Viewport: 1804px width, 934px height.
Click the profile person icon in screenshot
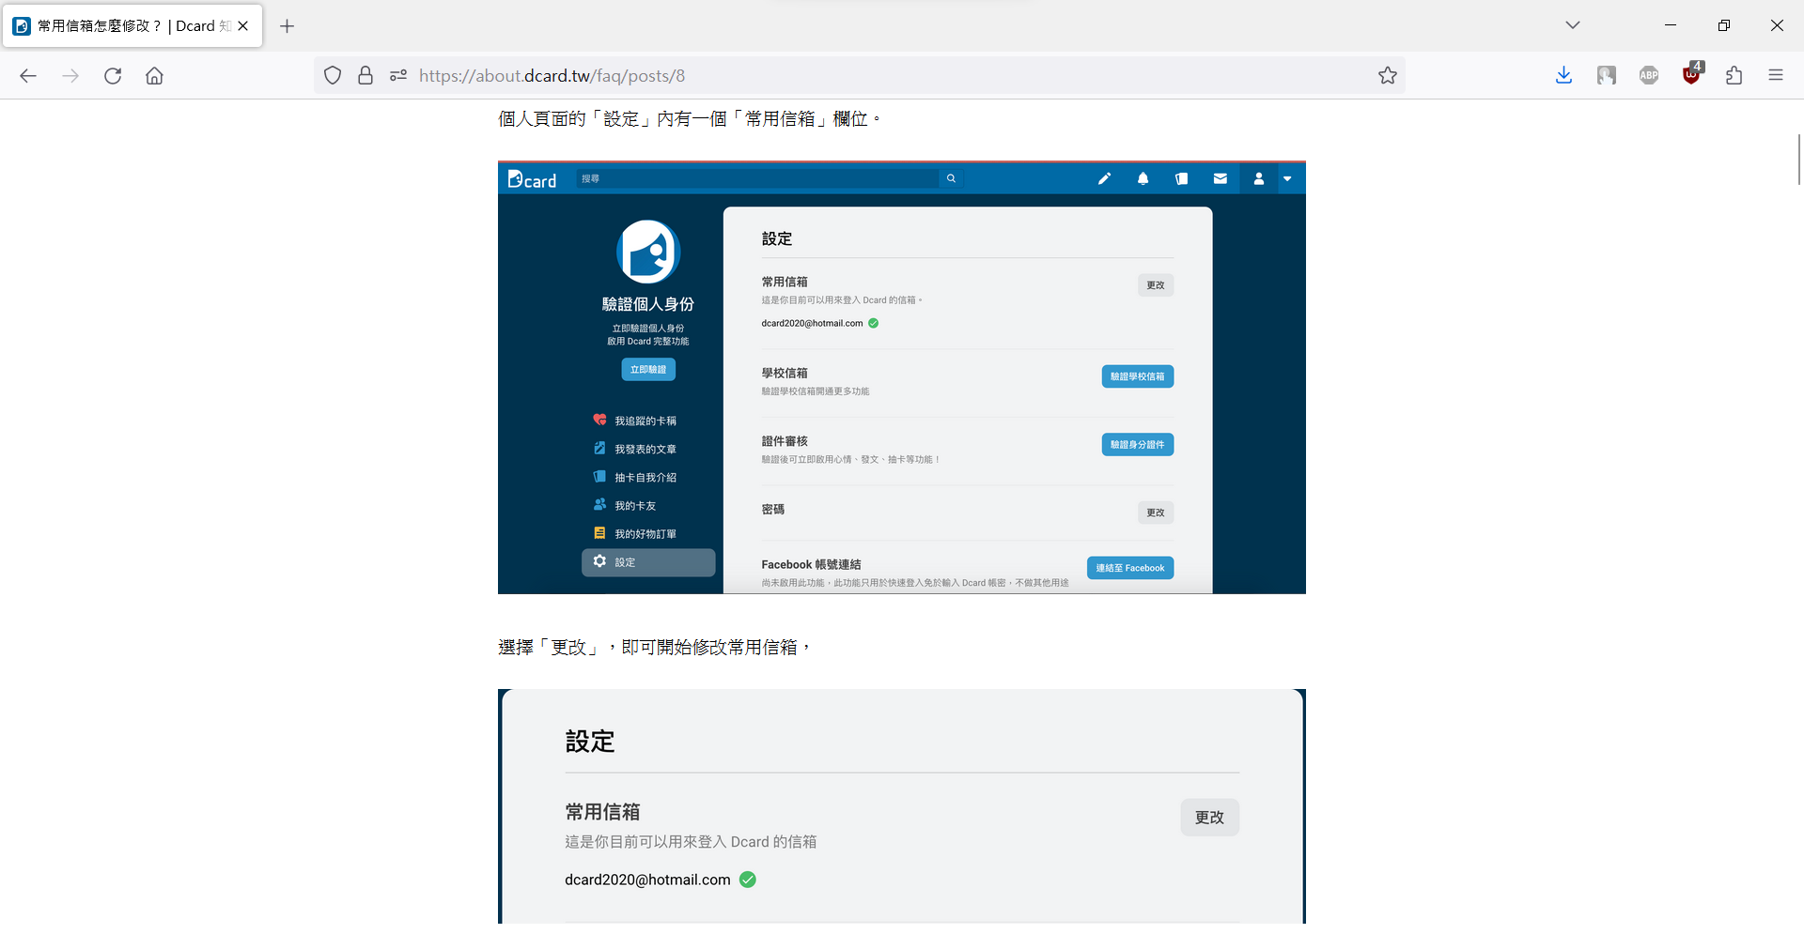(1259, 178)
